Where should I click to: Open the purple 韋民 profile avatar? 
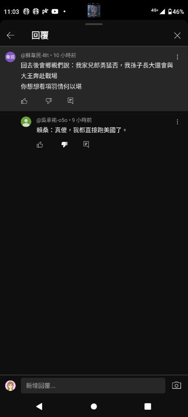pos(10,57)
